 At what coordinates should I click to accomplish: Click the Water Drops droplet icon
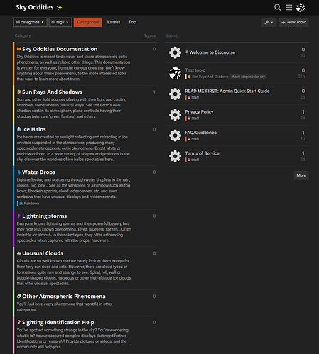click(19, 172)
